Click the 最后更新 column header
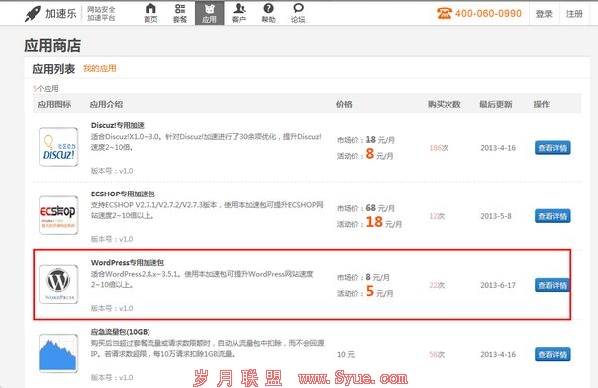 click(x=496, y=104)
